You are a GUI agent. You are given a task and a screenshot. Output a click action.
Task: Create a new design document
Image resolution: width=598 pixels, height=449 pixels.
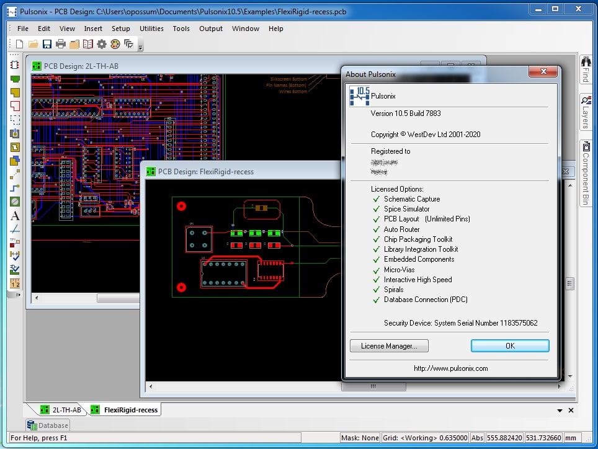pyautogui.click(x=19, y=44)
